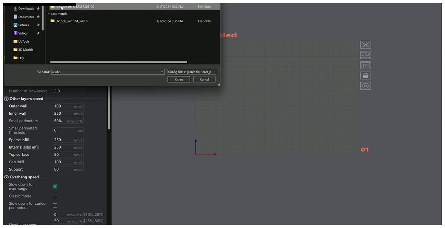Click the Internal solid infill speed field

[x=68, y=147]
